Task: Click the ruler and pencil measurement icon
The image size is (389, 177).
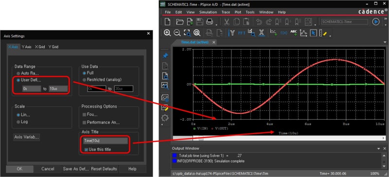Action: click(x=323, y=33)
